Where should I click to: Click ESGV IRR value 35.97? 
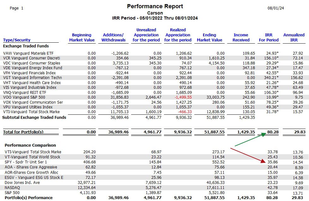[x=273, y=177]
